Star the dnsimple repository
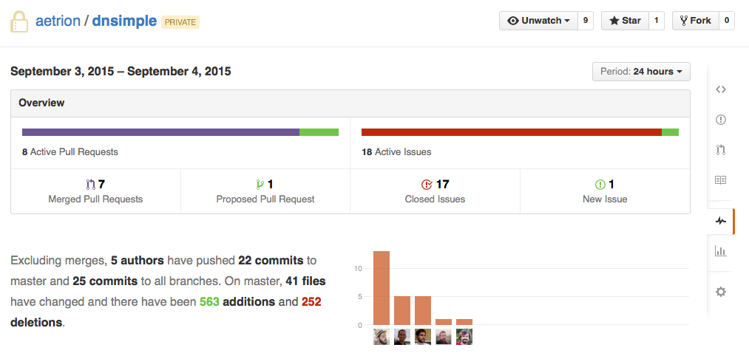The width and height of the screenshot is (749, 356). tap(625, 21)
